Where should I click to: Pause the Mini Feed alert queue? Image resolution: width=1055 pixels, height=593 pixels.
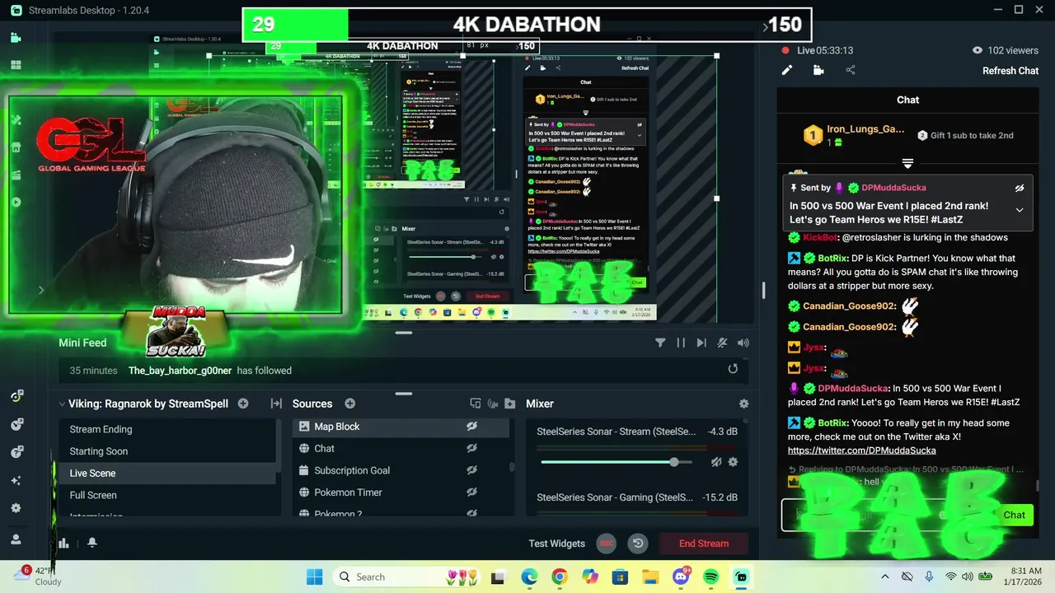click(681, 343)
